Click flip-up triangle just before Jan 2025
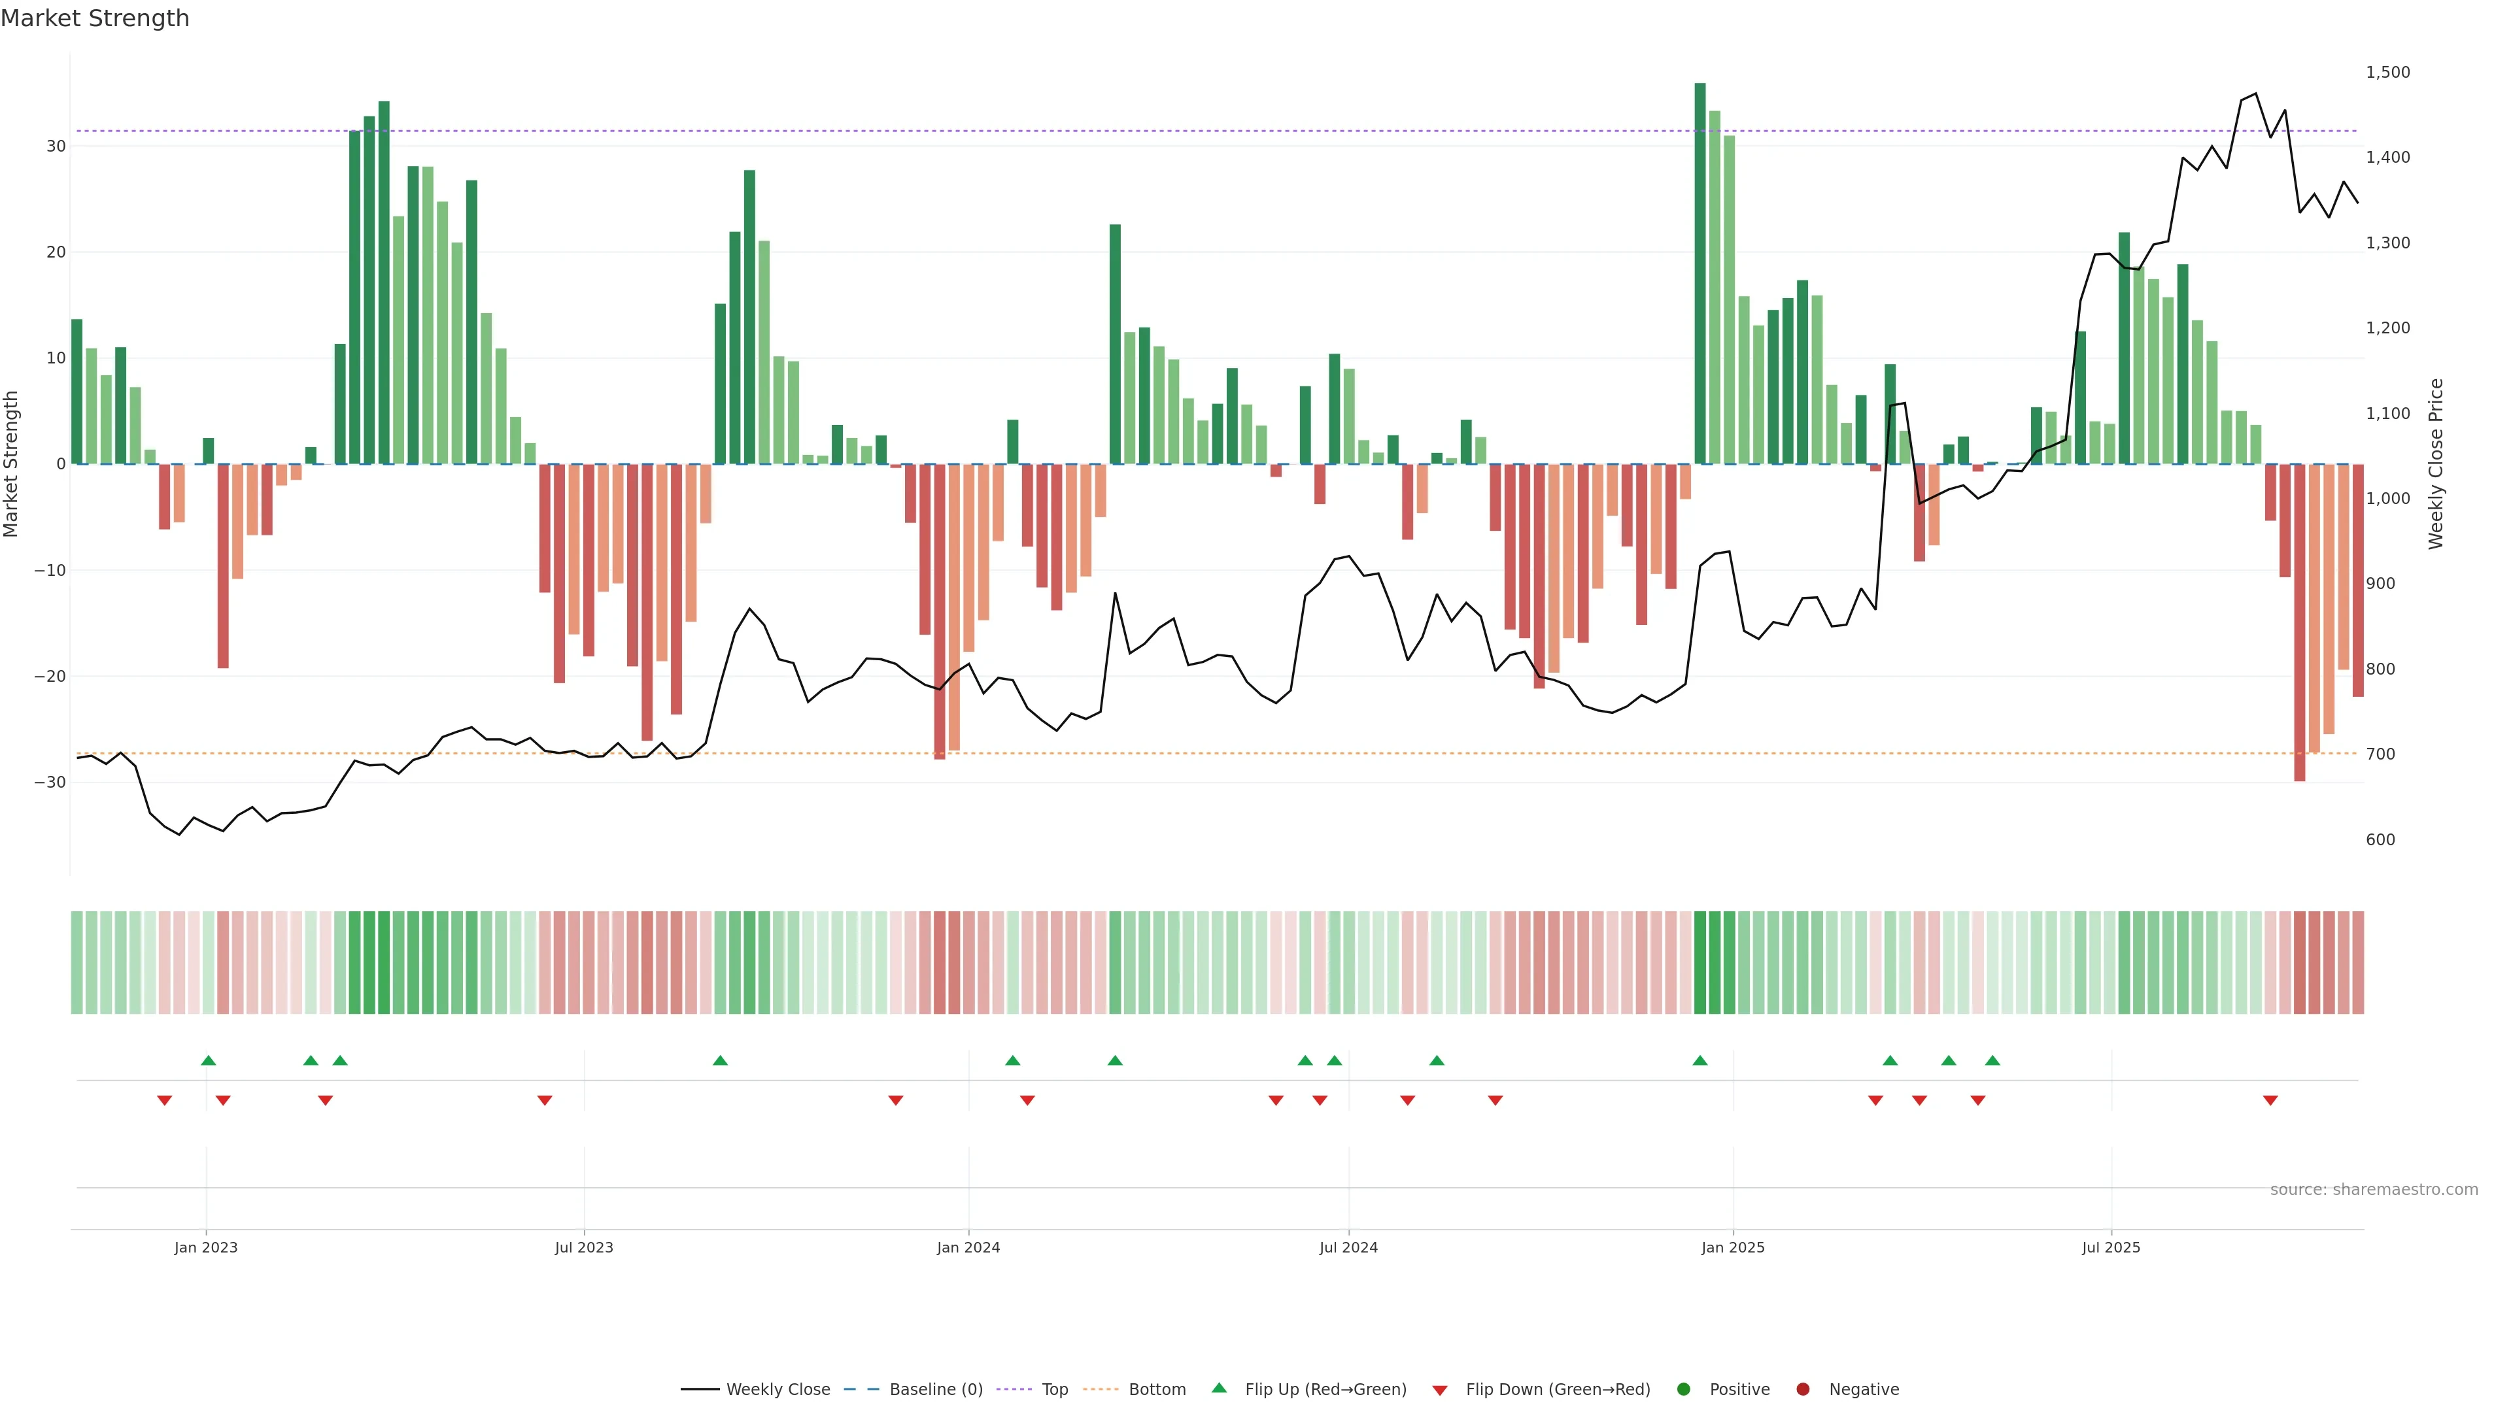Viewport: 2511px width, 1412px height. pyautogui.click(x=1700, y=1060)
